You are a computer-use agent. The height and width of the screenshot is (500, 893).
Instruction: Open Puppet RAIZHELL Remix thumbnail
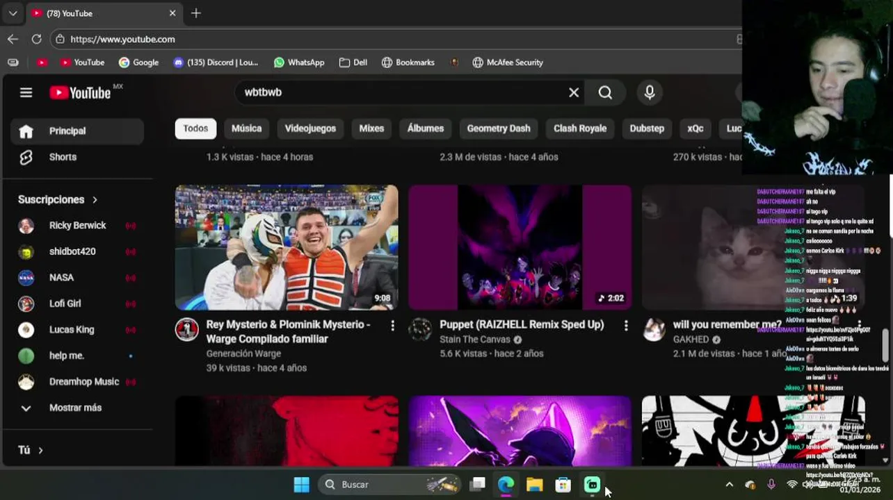pyautogui.click(x=520, y=247)
